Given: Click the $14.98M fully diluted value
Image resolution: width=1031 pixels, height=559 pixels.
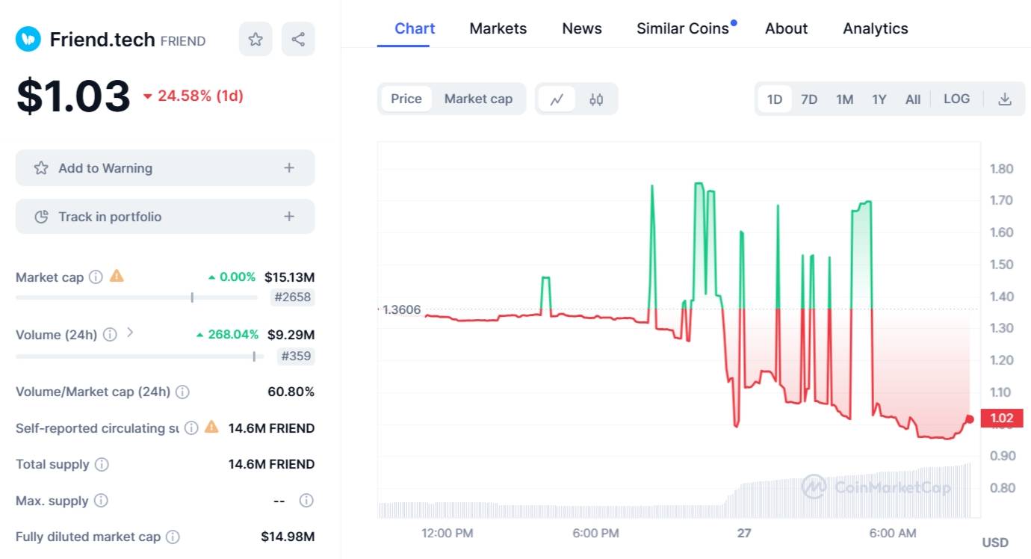Looking at the screenshot, I should click(288, 537).
